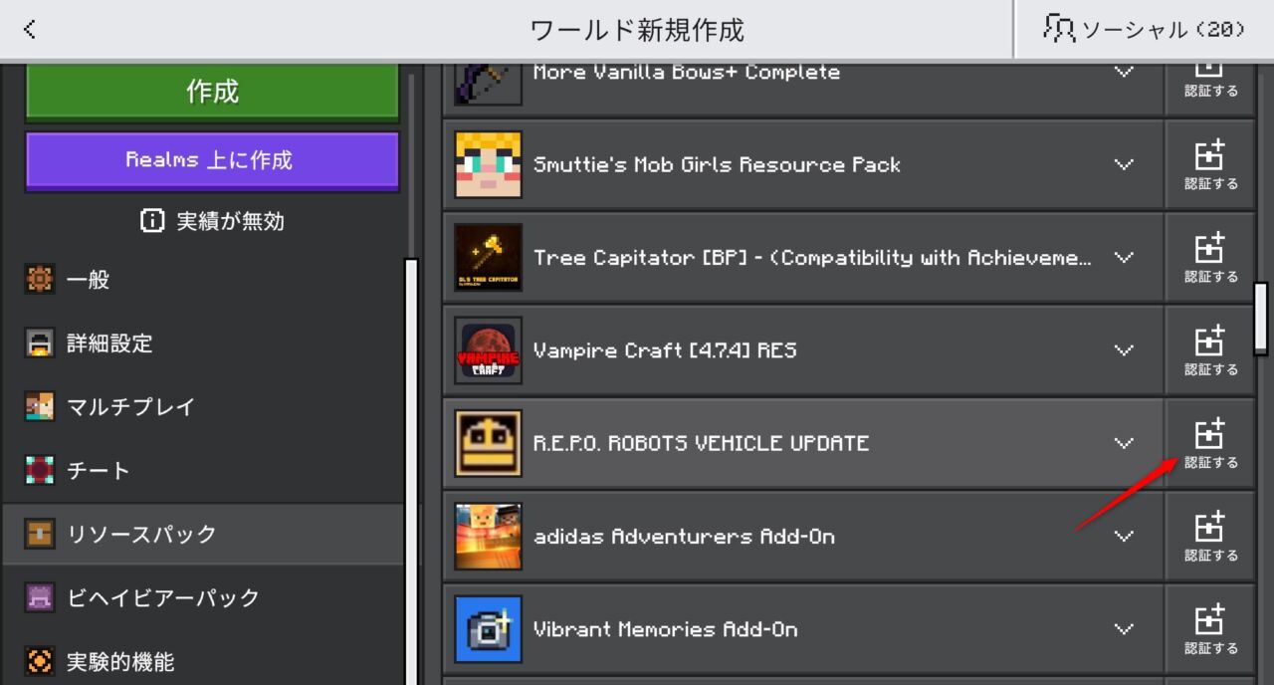Click the R.E.P.O. ROBOTS VEHICLE UPDATE name
Image resolution: width=1274 pixels, height=685 pixels.
coord(701,443)
